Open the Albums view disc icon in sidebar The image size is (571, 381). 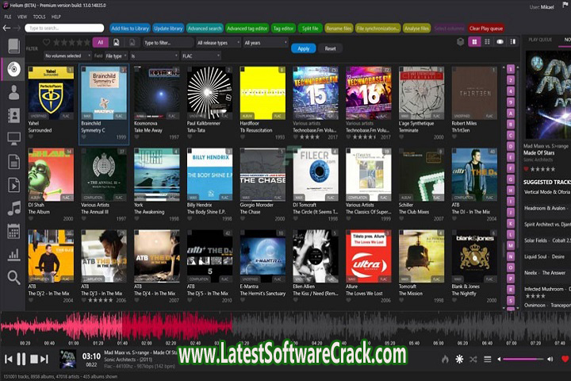[13, 69]
